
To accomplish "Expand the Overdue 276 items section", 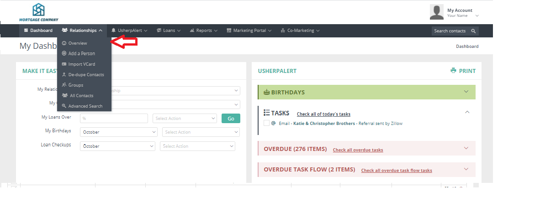I will click(466, 148).
